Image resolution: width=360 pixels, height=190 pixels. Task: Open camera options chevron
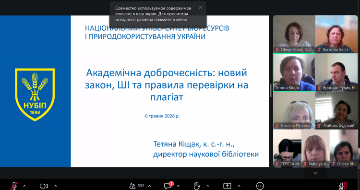(x=55, y=186)
